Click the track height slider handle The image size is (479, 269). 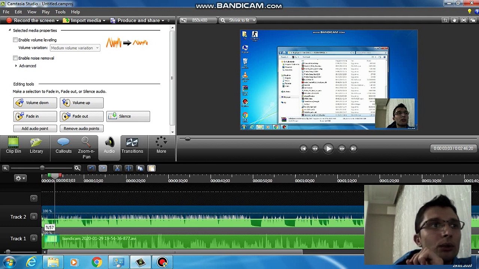8,252
